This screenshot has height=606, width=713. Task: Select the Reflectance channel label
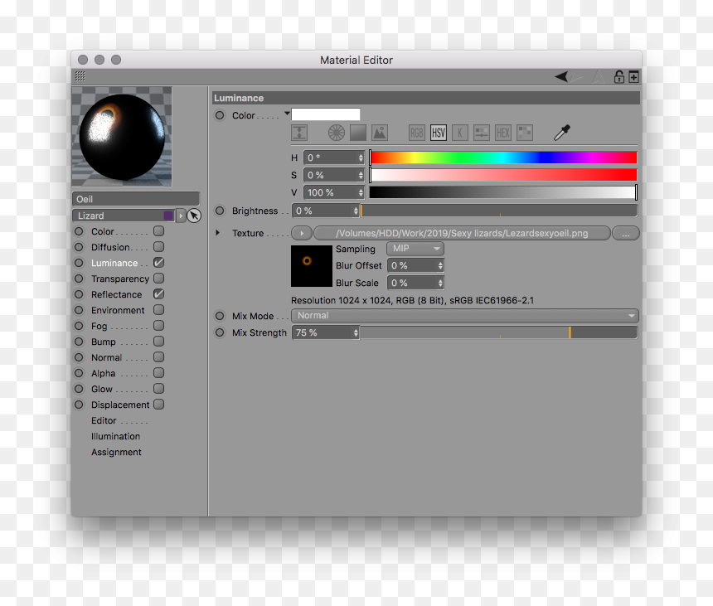tap(116, 294)
